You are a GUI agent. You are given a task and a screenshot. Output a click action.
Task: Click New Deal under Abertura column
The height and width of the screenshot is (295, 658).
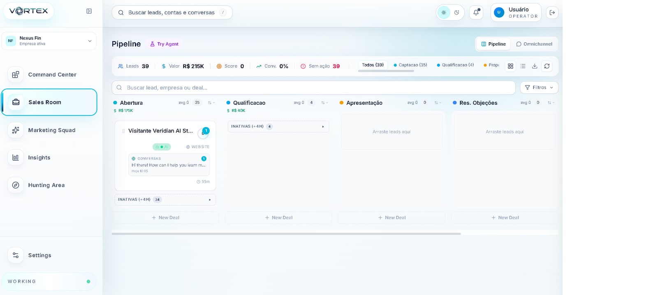165,217
